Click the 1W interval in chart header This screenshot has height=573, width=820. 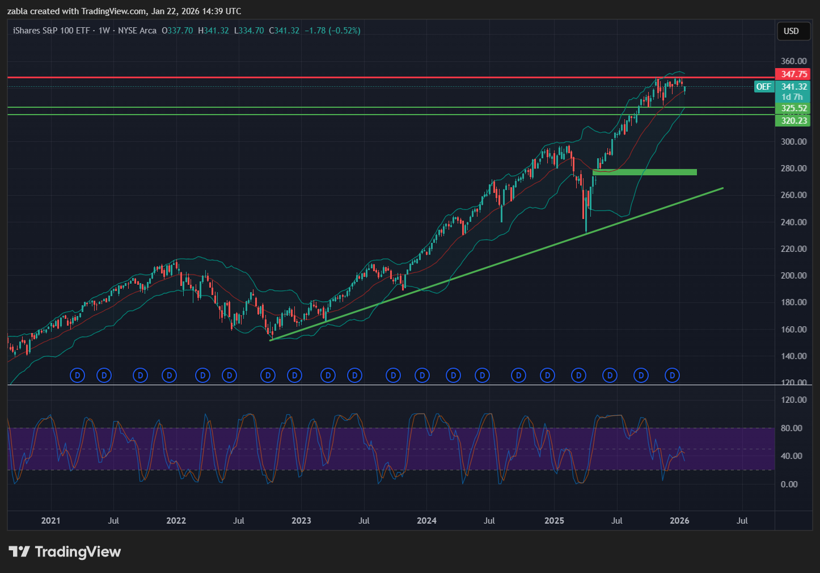click(104, 31)
